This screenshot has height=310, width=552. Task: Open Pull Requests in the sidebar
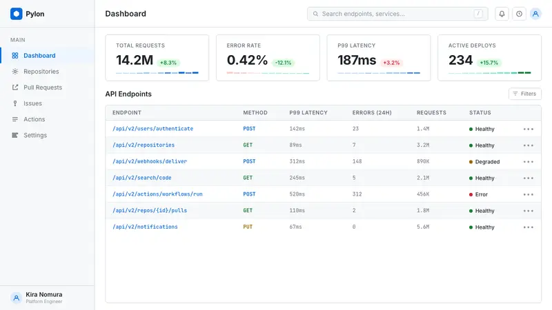click(48, 87)
